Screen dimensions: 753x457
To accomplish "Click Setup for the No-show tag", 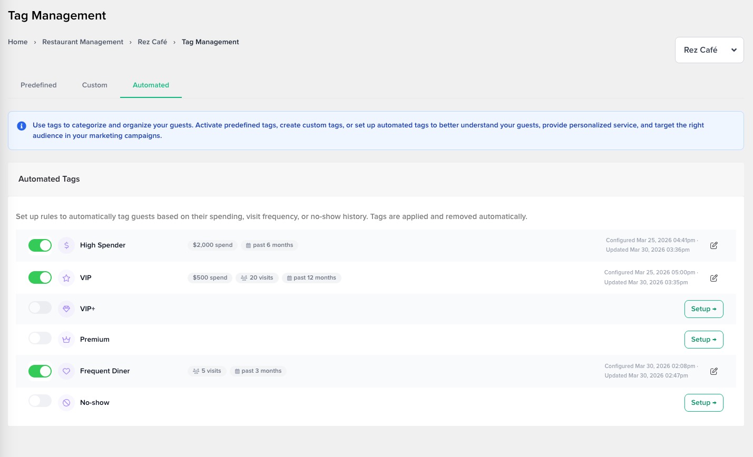I will click(703, 403).
